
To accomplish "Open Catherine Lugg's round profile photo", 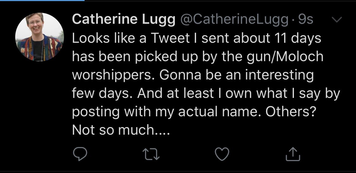I will coord(40,37).
